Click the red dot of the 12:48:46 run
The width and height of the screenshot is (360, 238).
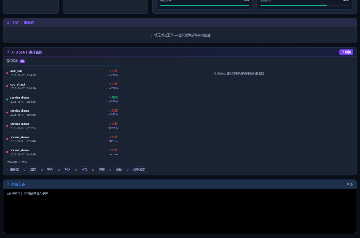click(x=7, y=152)
